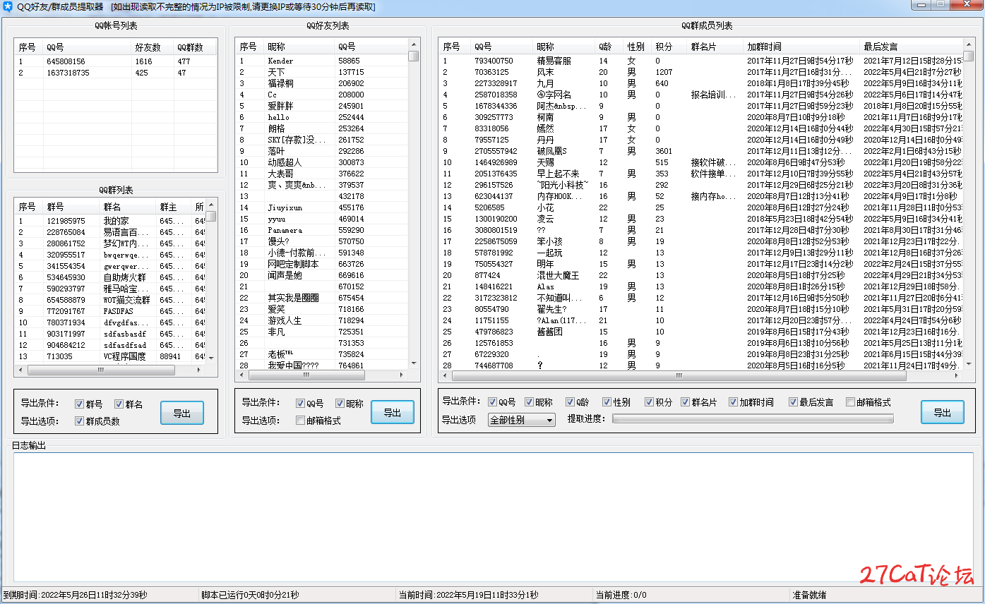Click the friend list scroll-down arrow

[x=414, y=365]
